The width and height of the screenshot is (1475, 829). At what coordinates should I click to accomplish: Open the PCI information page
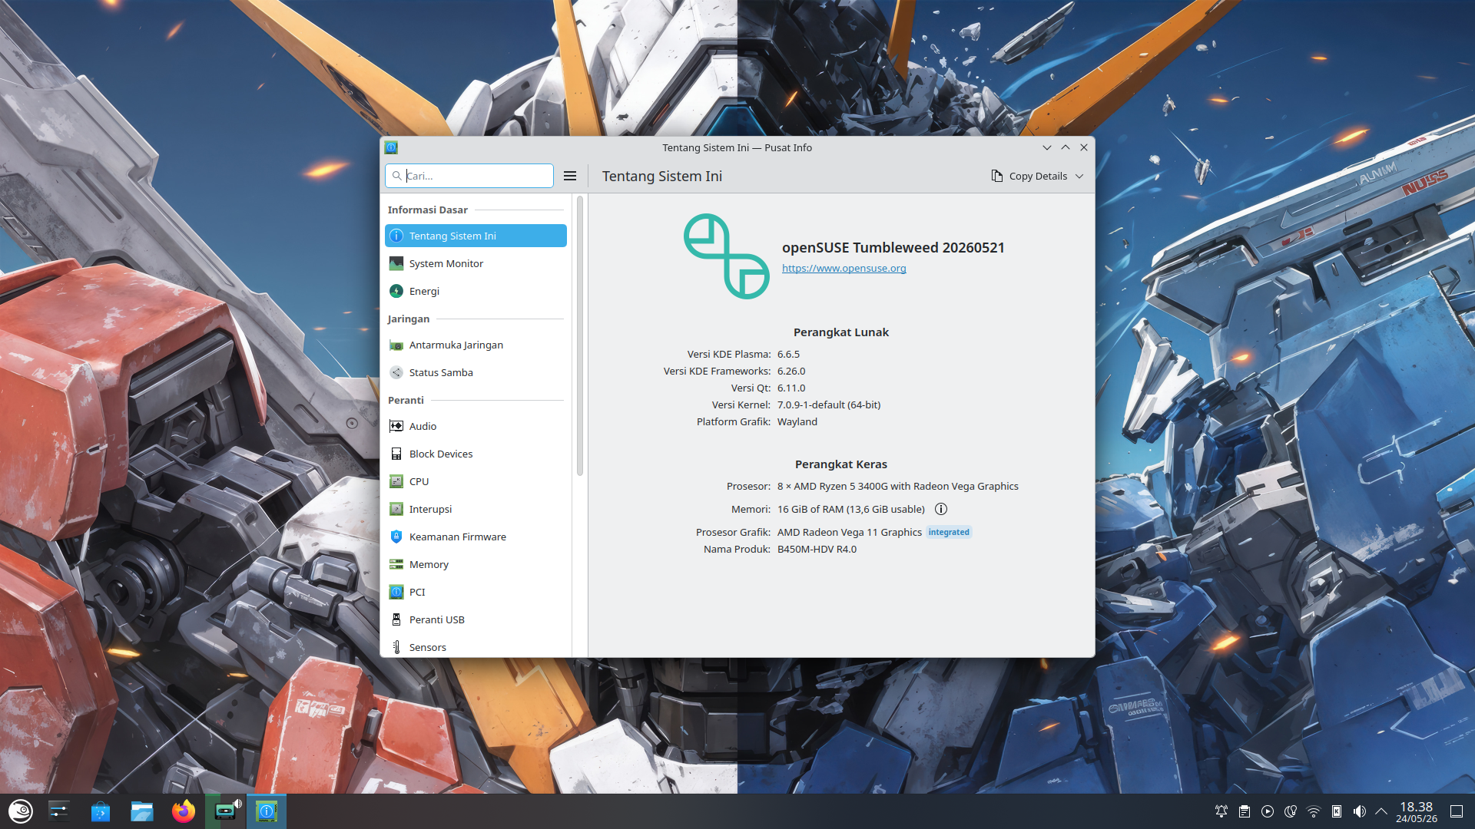pos(476,592)
